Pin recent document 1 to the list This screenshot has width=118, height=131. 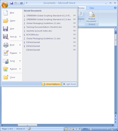coord(75,15)
